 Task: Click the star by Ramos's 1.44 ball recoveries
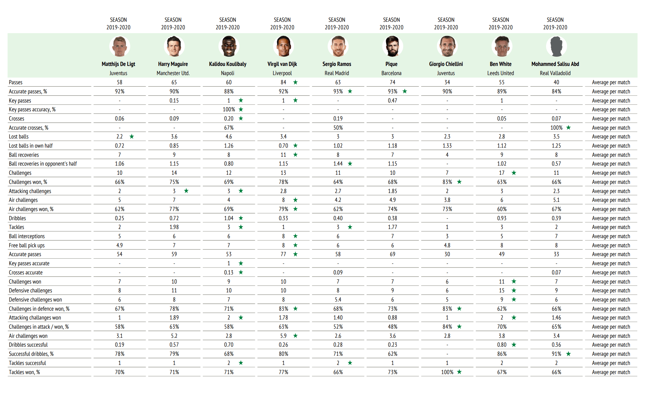350,164
